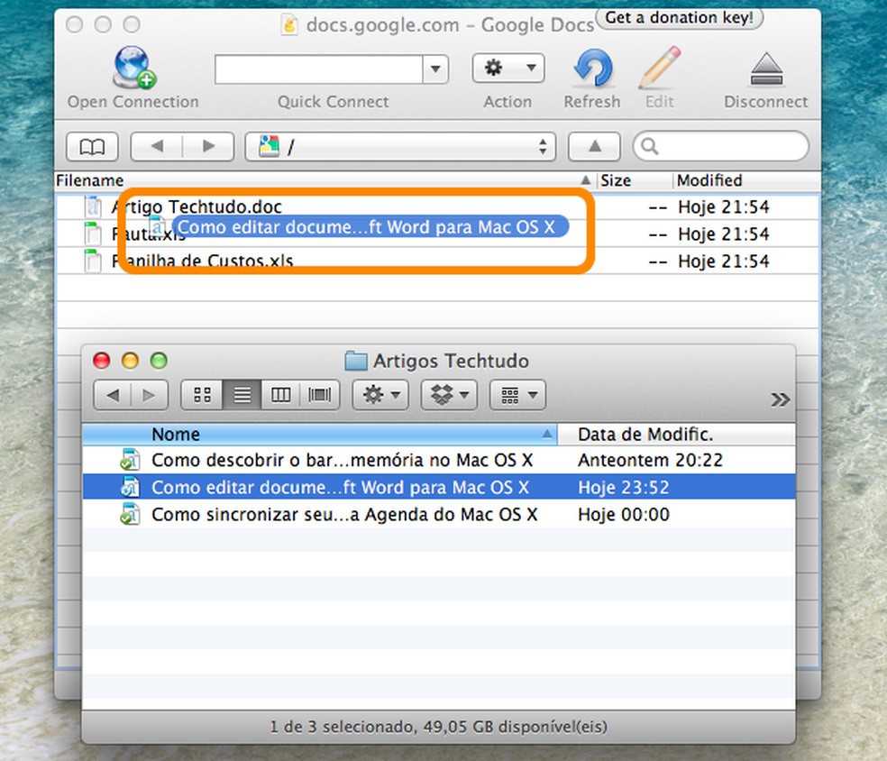The width and height of the screenshot is (887, 761).
Task: Click the Planilha de Custos.xls spreadsheet icon
Action: point(92,261)
